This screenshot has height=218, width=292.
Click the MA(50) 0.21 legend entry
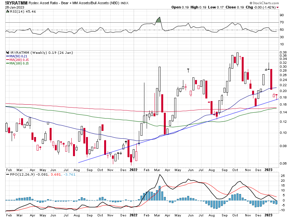pyautogui.click(x=17, y=56)
